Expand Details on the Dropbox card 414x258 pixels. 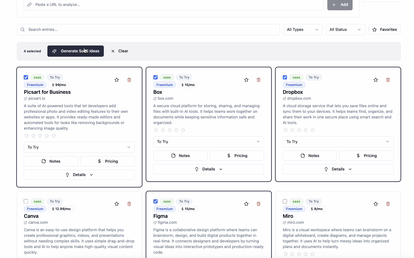(338, 169)
